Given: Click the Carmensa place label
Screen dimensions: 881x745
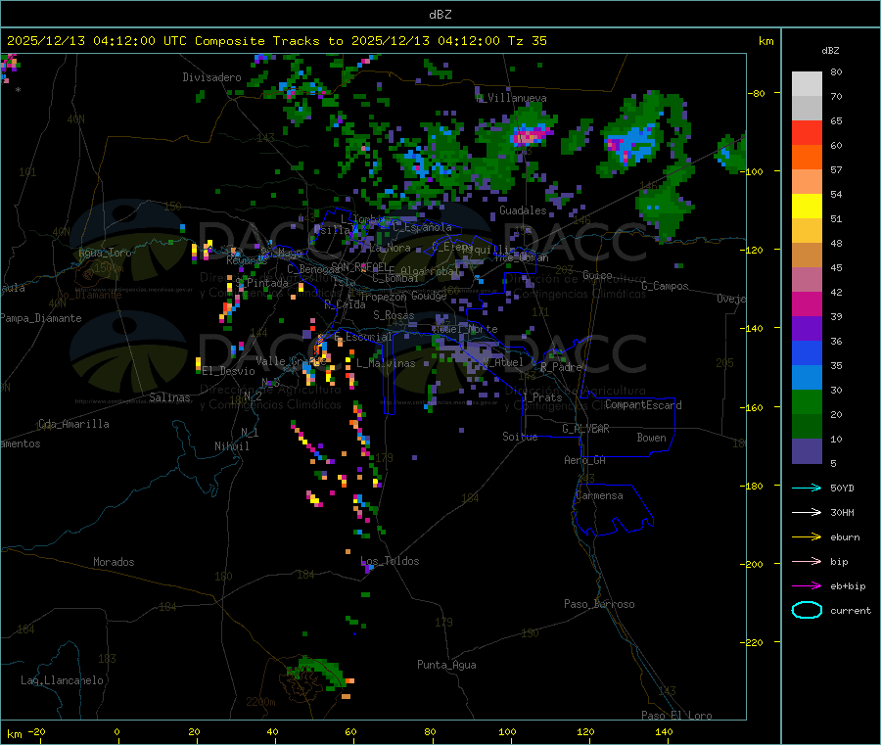Looking at the screenshot, I should (x=599, y=495).
